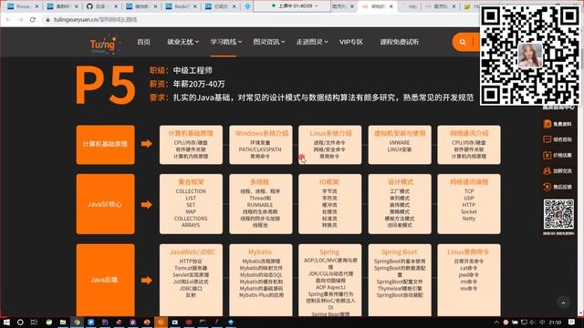Open the notification center icon
Image resolution: width=584 pixels, height=328 pixels.
[x=572, y=322]
